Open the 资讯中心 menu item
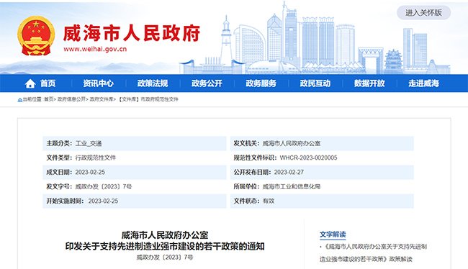Image resolution: width=468 pixels, height=269 pixels. point(98,83)
